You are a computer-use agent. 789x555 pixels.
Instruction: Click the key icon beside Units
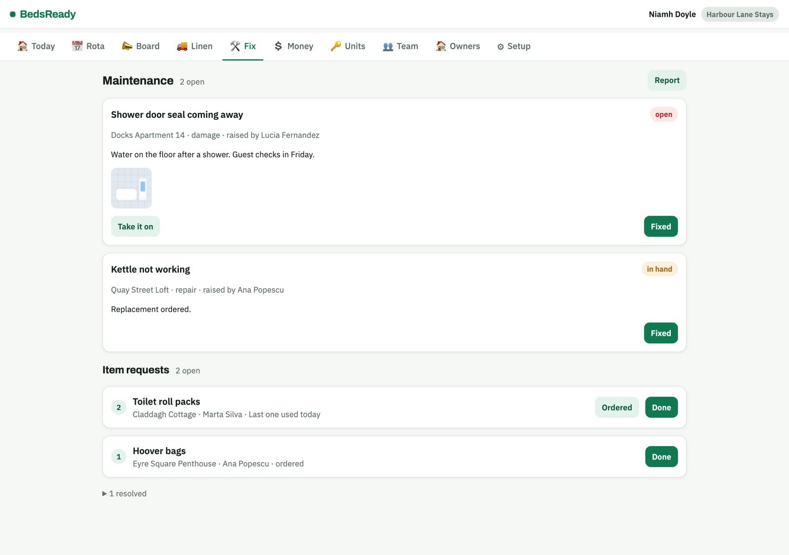(x=336, y=46)
